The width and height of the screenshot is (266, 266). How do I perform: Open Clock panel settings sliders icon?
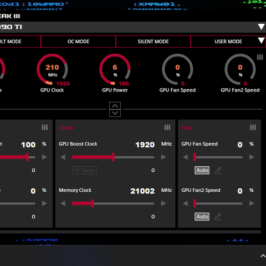click(167, 127)
